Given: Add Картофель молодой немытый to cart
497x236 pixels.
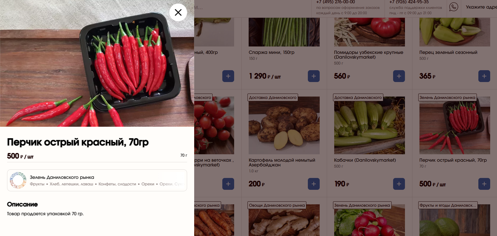Looking at the screenshot, I should (314, 184).
